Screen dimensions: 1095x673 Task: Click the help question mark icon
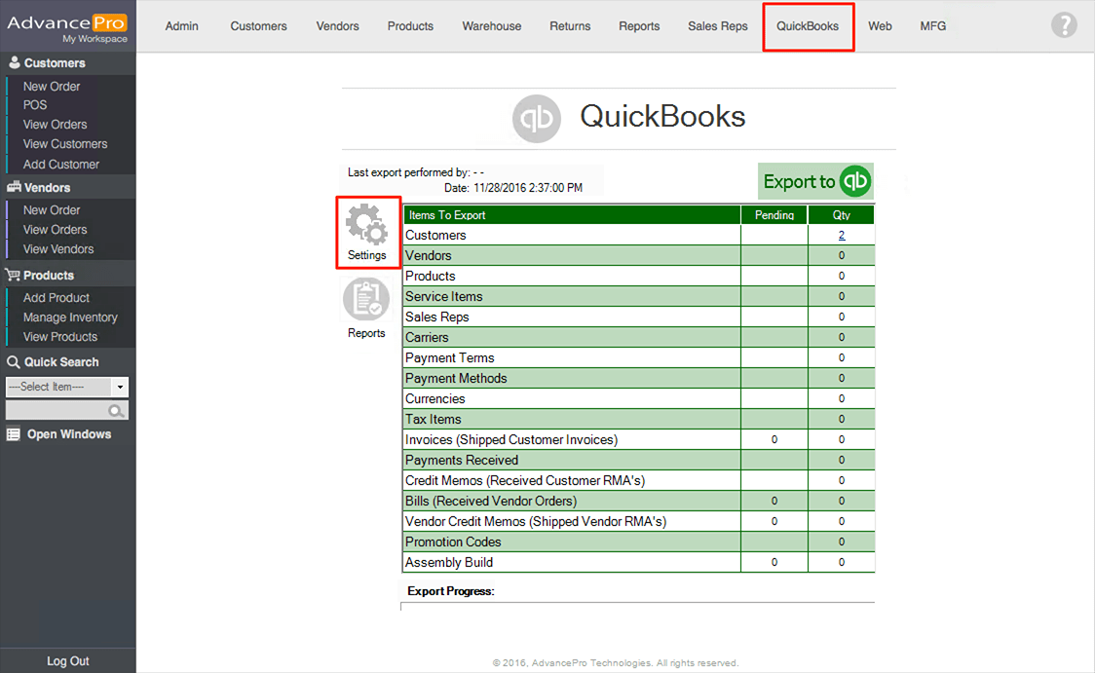tap(1064, 25)
